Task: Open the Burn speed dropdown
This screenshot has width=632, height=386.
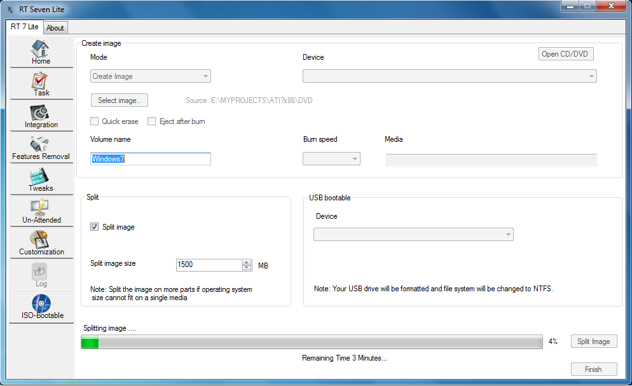Action: tap(331, 159)
